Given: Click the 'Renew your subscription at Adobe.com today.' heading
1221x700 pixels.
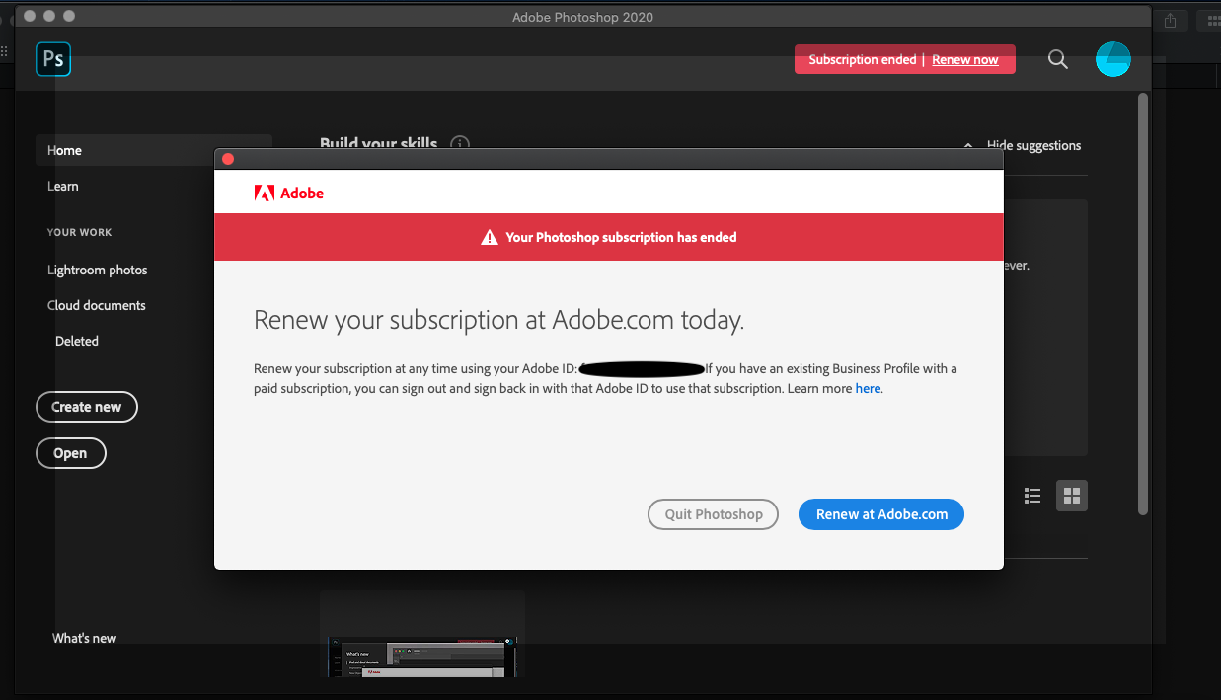Looking at the screenshot, I should tap(499, 320).
